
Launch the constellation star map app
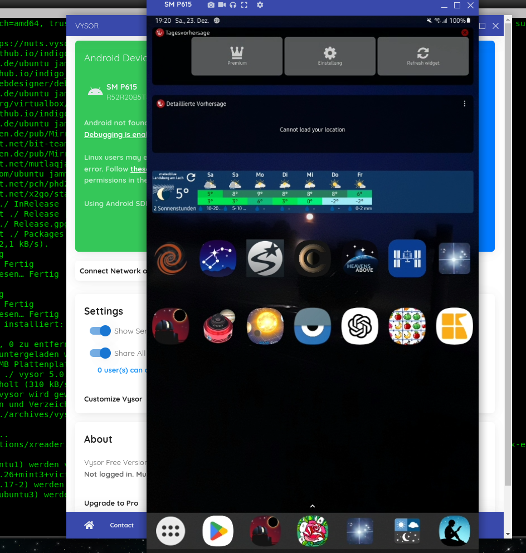tap(218, 258)
